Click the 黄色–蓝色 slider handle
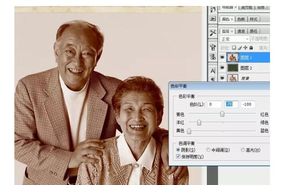Viewport: 282px width, 185px height. click(189, 131)
